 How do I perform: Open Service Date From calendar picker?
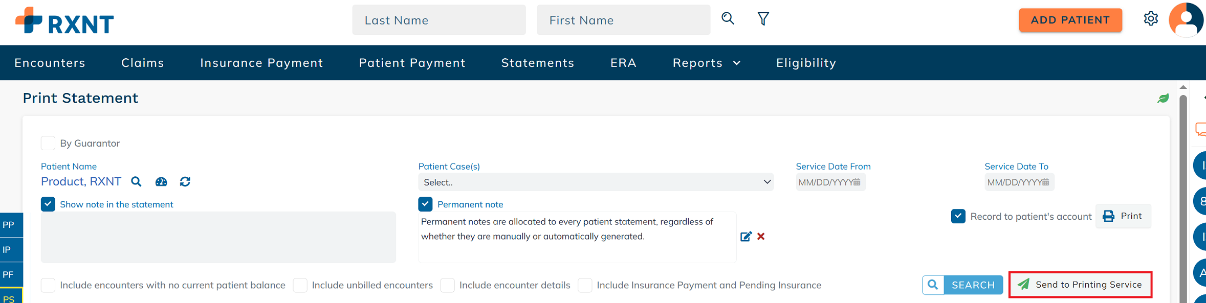point(857,182)
